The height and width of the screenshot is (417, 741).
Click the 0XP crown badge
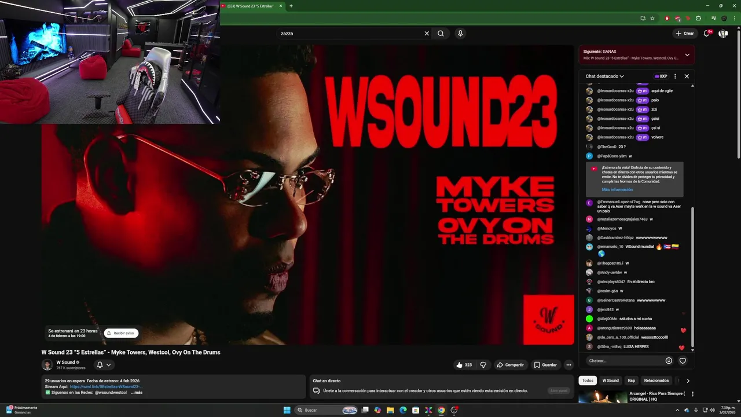point(661,76)
